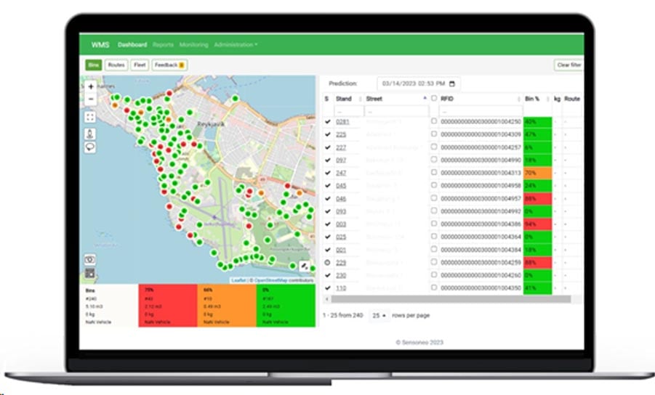Click the location marker map tool
Screen dimensions: 655x395
[x=90, y=134]
